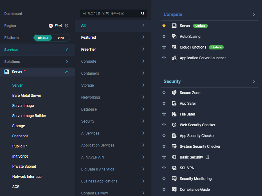Screen dimensions: 262x196
Task: Click the App Security Checker icon
Action: coord(174,136)
